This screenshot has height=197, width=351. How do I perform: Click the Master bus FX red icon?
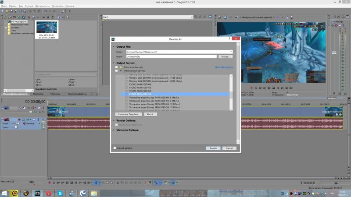[x=336, y=25]
